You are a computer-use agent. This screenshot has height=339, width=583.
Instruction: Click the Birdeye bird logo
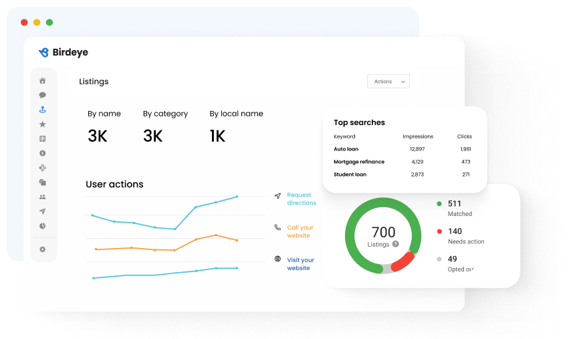[x=43, y=52]
